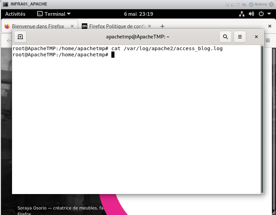Open a new terminal tab
The width and height of the screenshot is (276, 215).
tap(20, 37)
